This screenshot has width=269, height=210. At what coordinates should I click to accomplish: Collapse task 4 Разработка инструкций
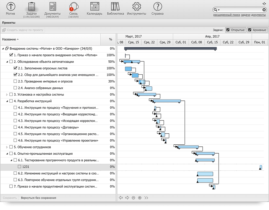point(7,101)
